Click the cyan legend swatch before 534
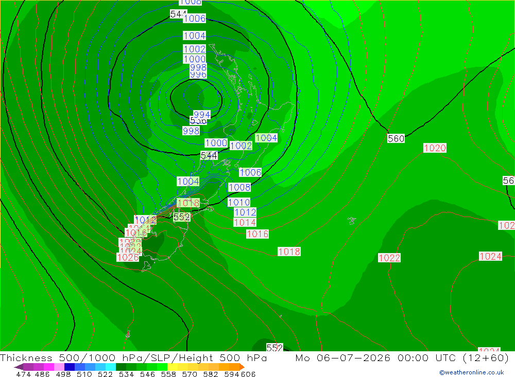 point(111,367)
